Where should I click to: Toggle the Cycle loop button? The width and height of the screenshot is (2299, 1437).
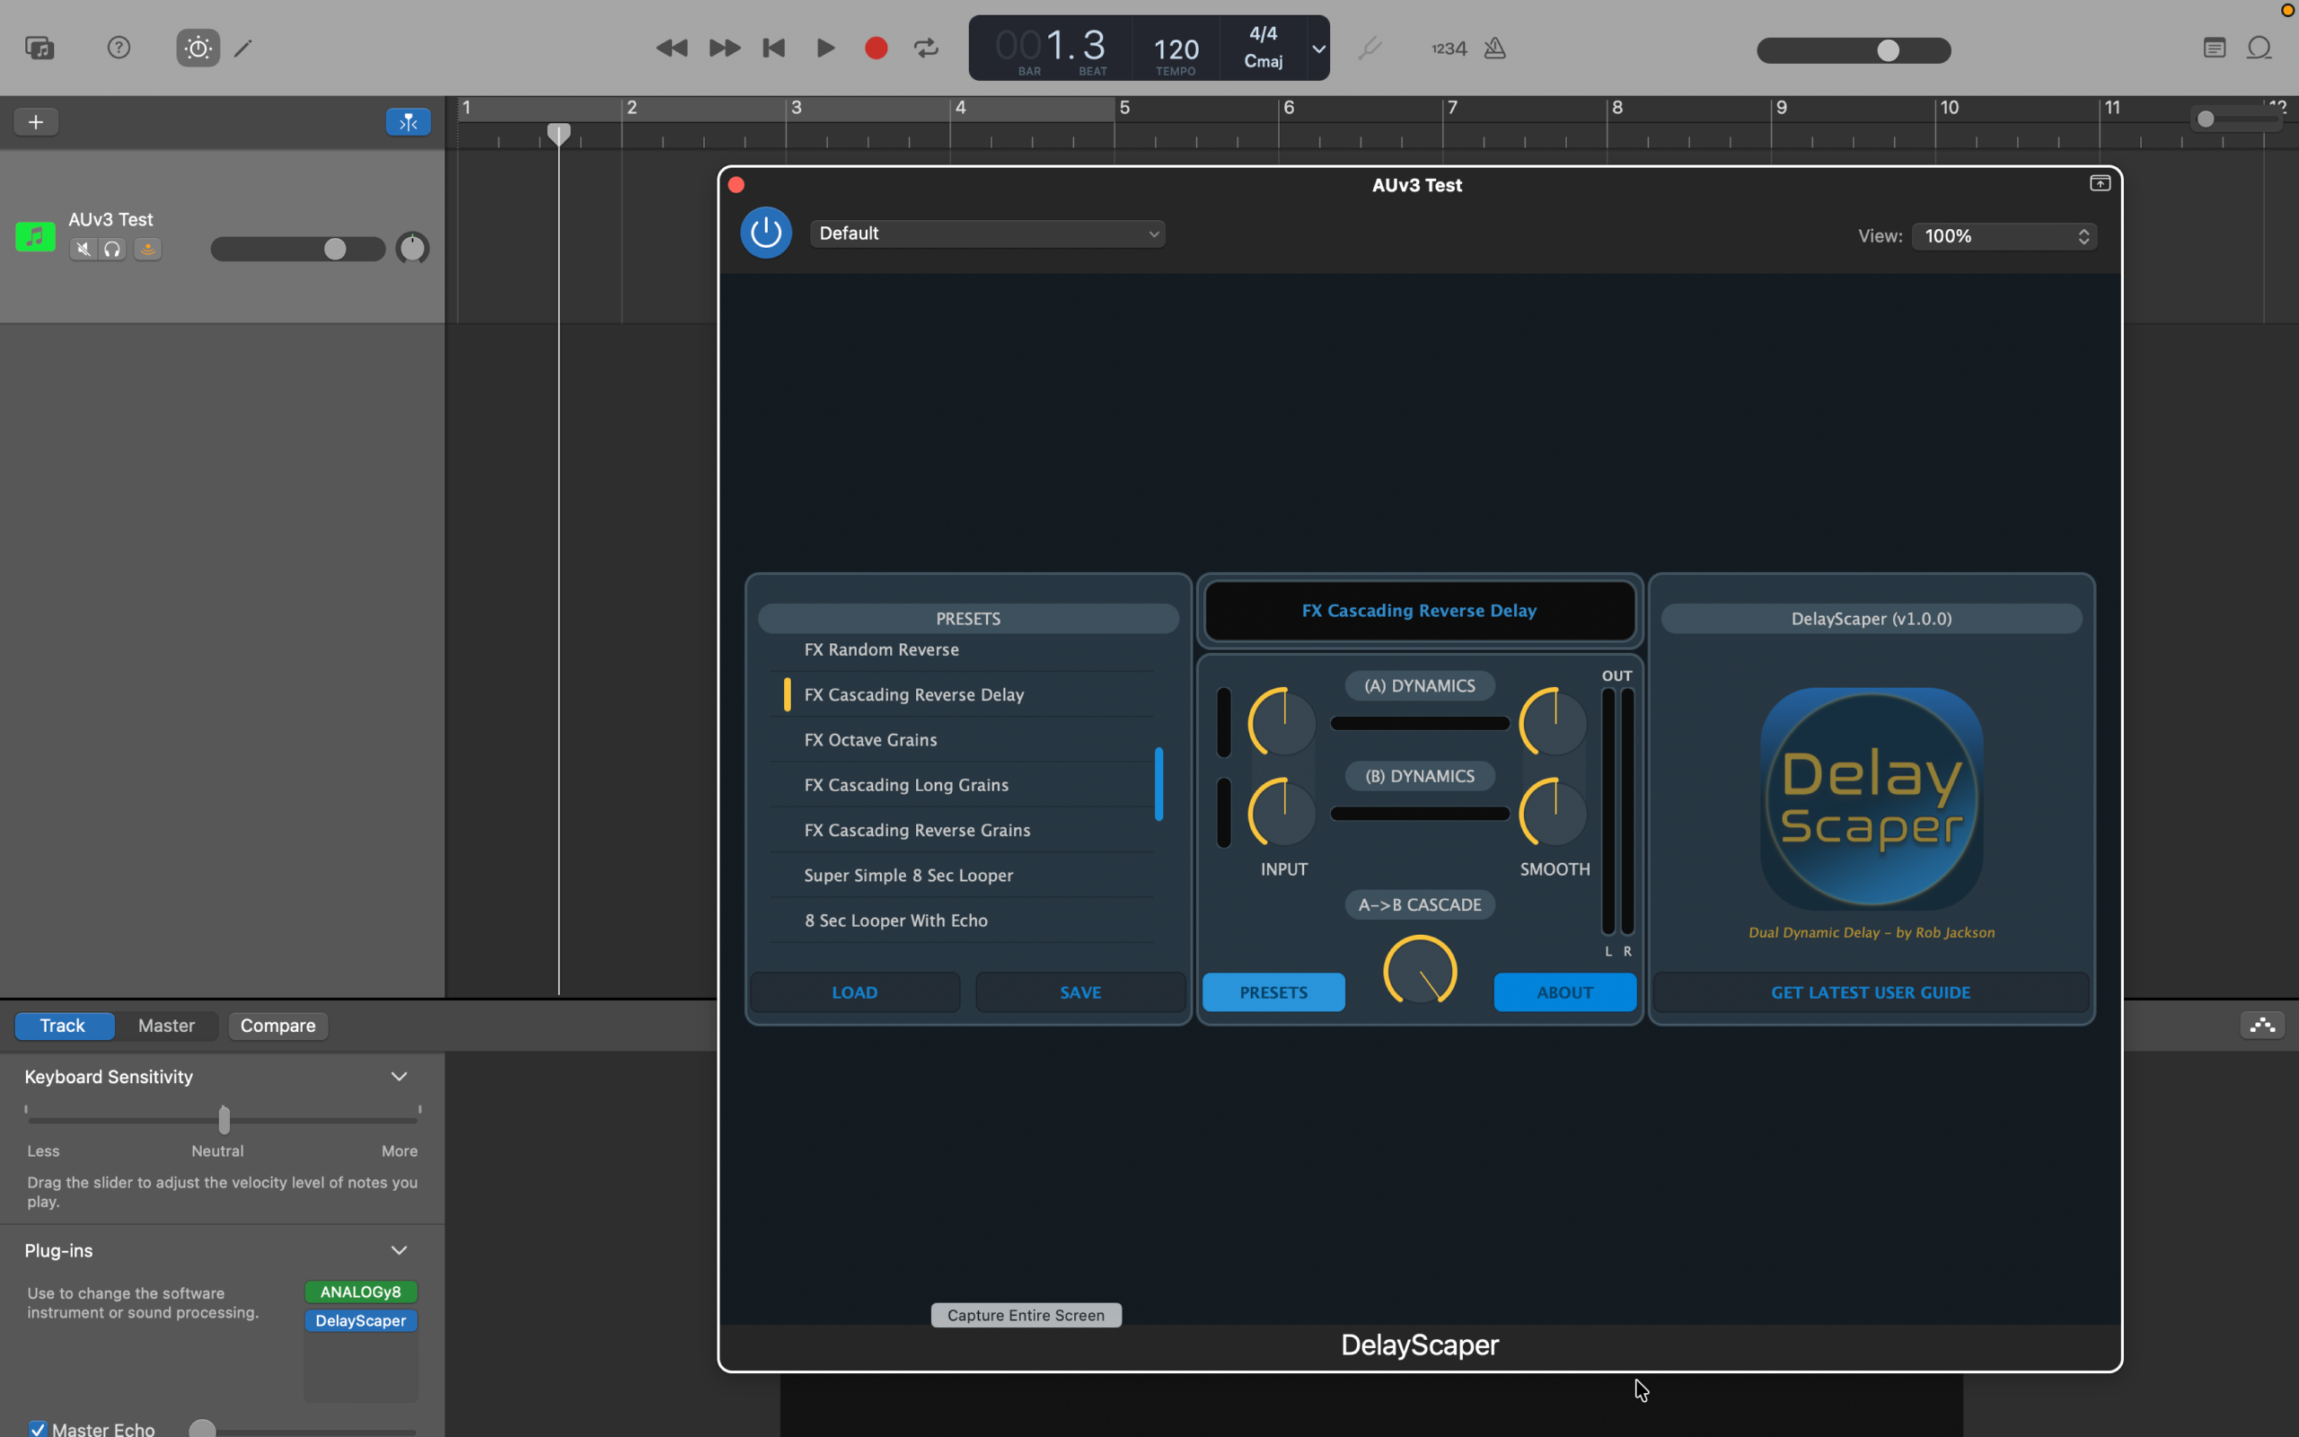pos(926,48)
